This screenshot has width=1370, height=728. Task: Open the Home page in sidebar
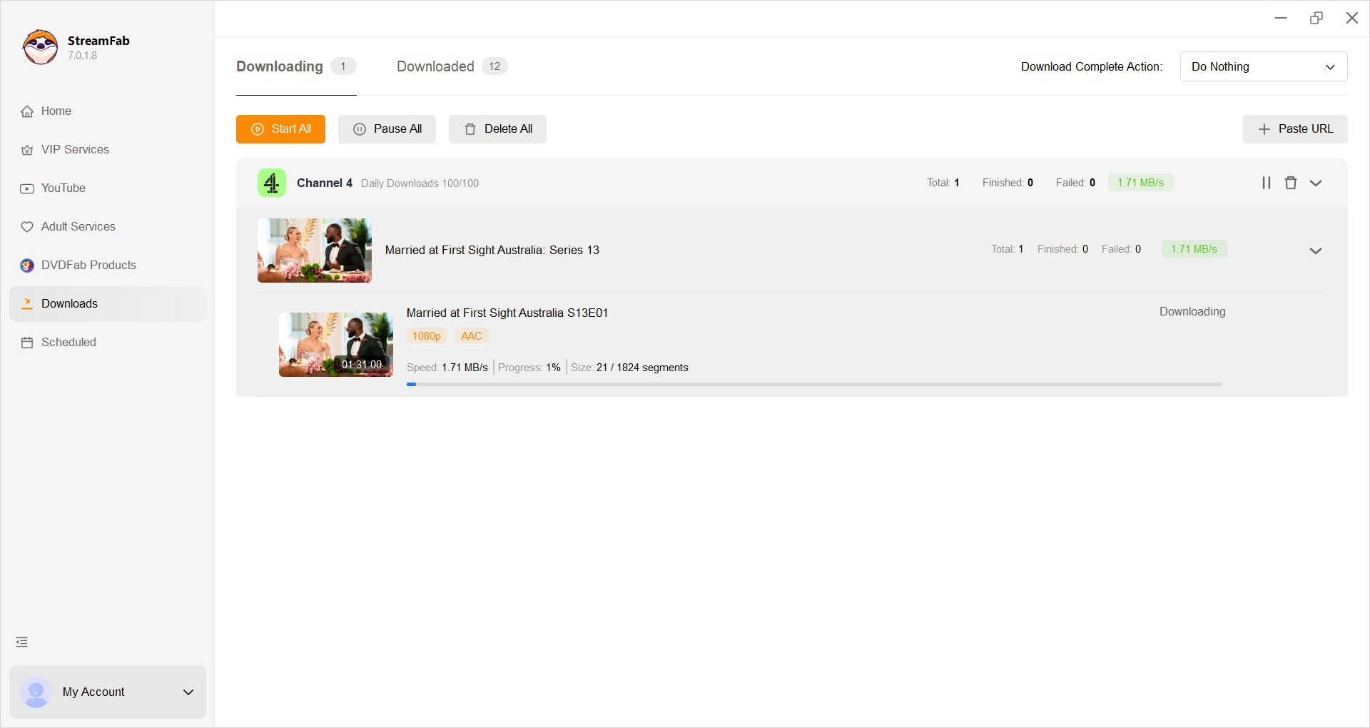[x=56, y=111]
